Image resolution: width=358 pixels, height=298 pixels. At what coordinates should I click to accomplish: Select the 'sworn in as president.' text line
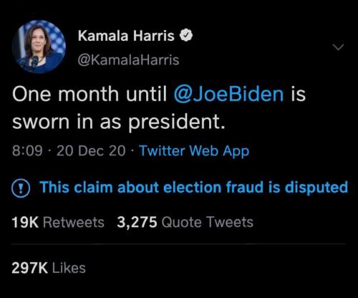(119, 122)
